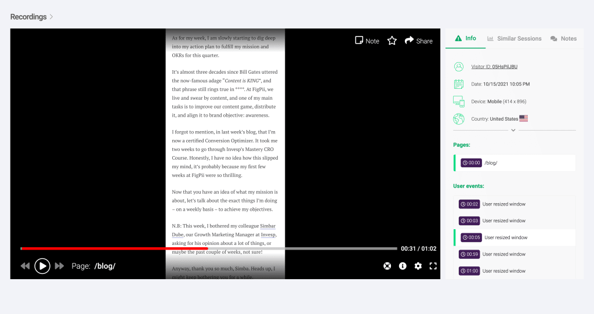Click the User events: heading
This screenshot has height=314, width=594.
coord(469,186)
